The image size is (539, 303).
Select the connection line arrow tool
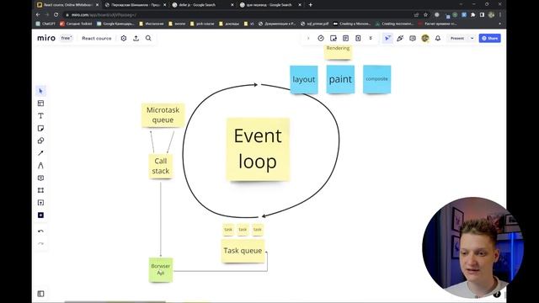pyautogui.click(x=41, y=153)
